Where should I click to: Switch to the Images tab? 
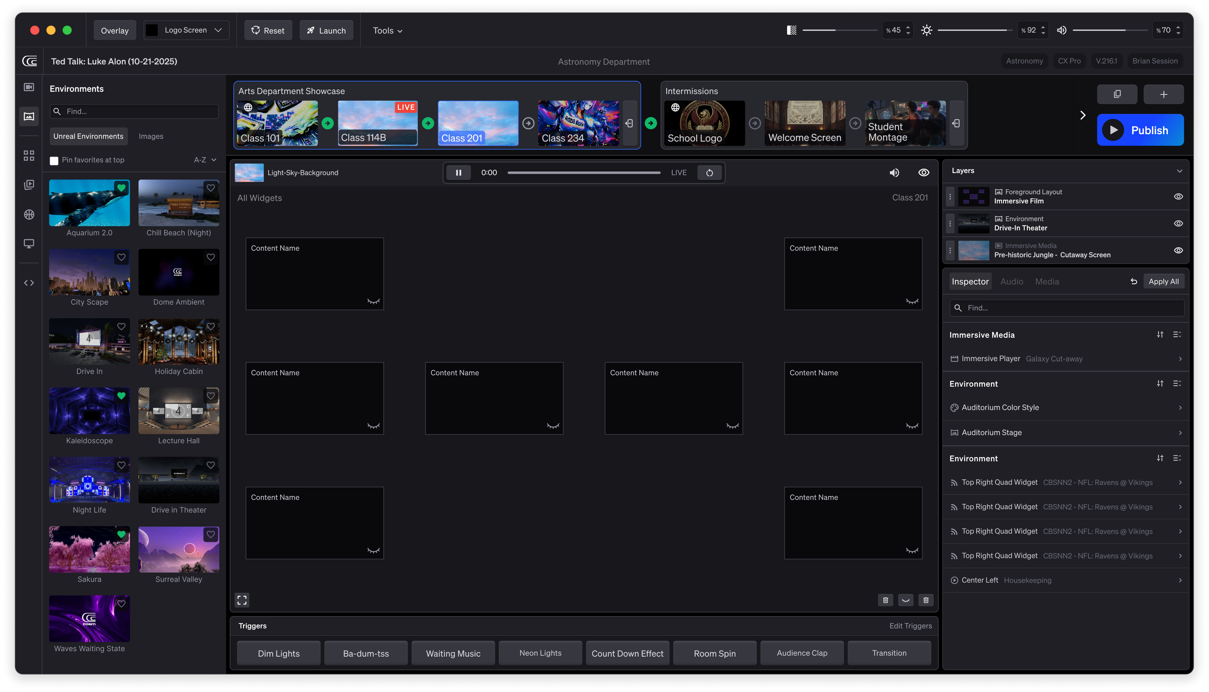click(x=151, y=136)
